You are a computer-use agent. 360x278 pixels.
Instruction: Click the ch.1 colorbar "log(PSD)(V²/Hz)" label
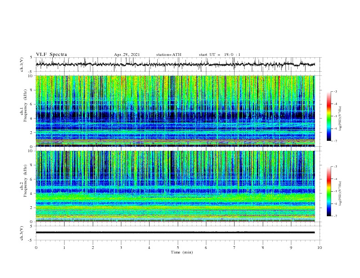pyautogui.click(x=340, y=119)
